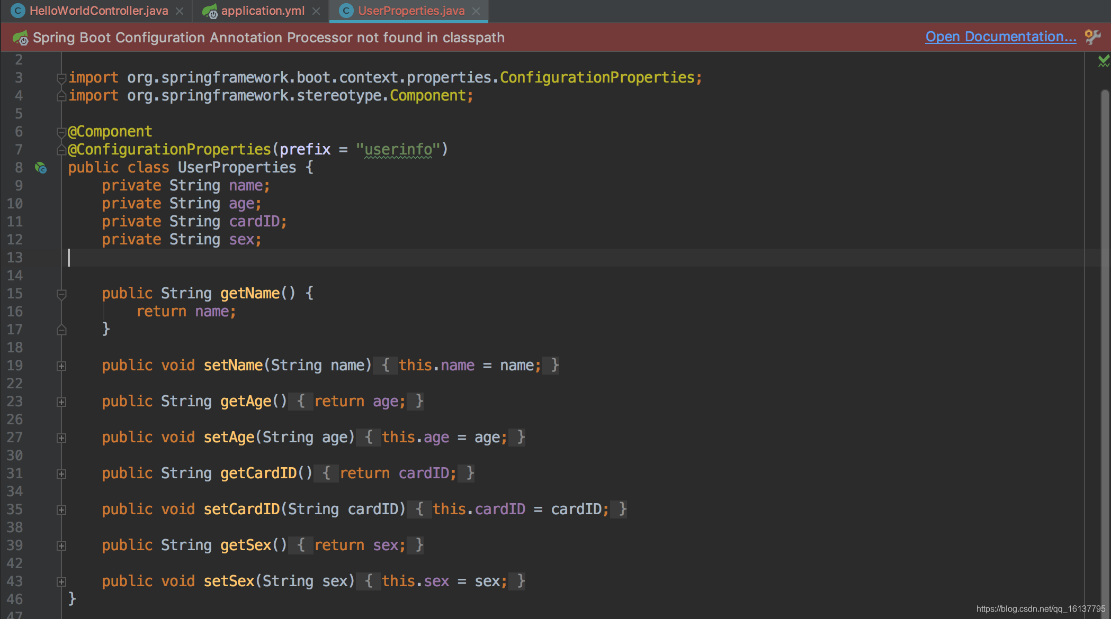Collapse the annotations at @Component line
Image resolution: width=1111 pixels, height=619 pixels.
pos(61,132)
